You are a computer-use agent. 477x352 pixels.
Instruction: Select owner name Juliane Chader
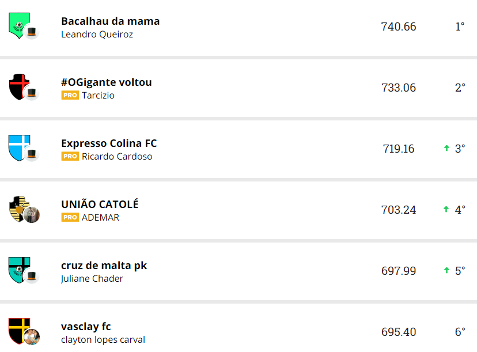coord(92,279)
